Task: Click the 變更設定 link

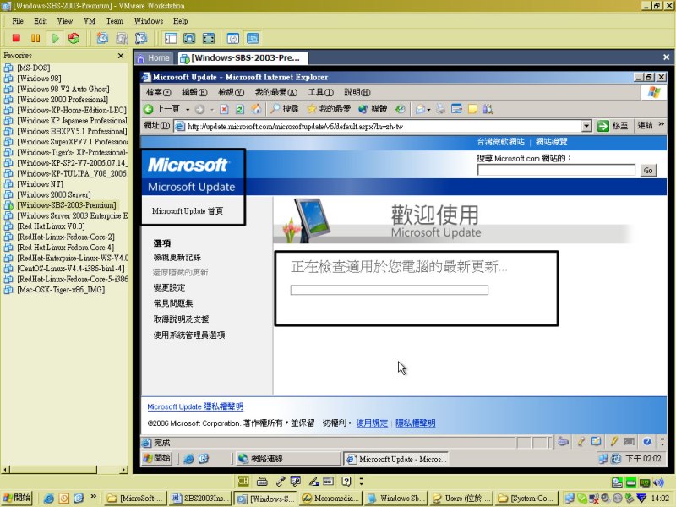Action: click(170, 287)
